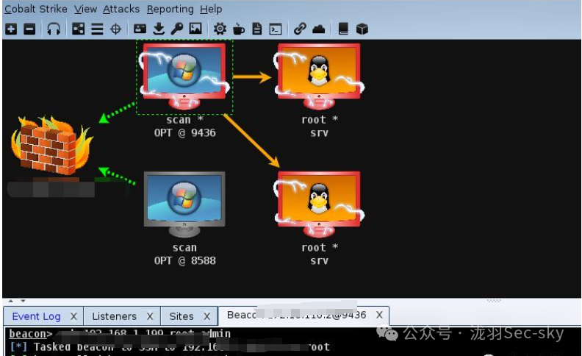This screenshot has width=582, height=356.
Task: Switch to the Listeners tab
Action: [115, 316]
